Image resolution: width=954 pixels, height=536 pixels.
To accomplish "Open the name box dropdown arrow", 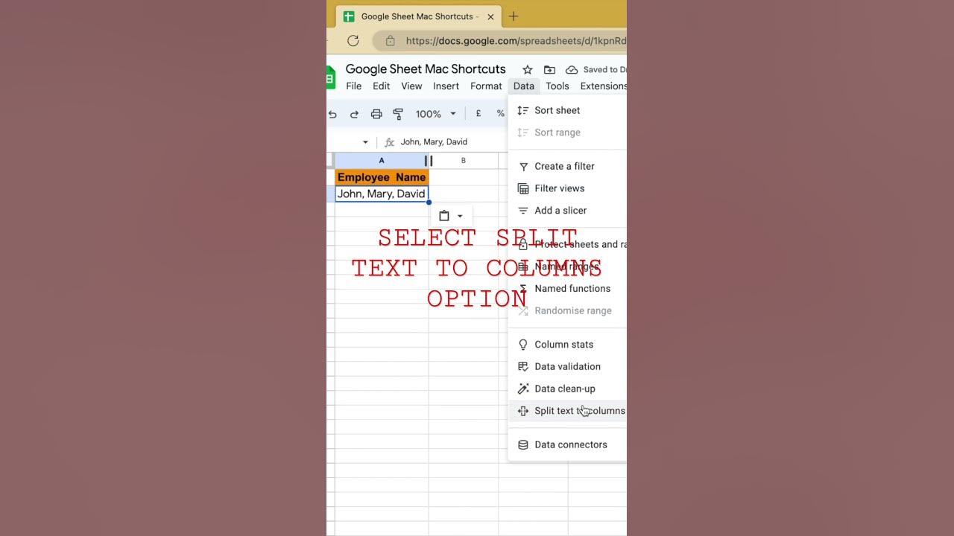I will pos(365,142).
